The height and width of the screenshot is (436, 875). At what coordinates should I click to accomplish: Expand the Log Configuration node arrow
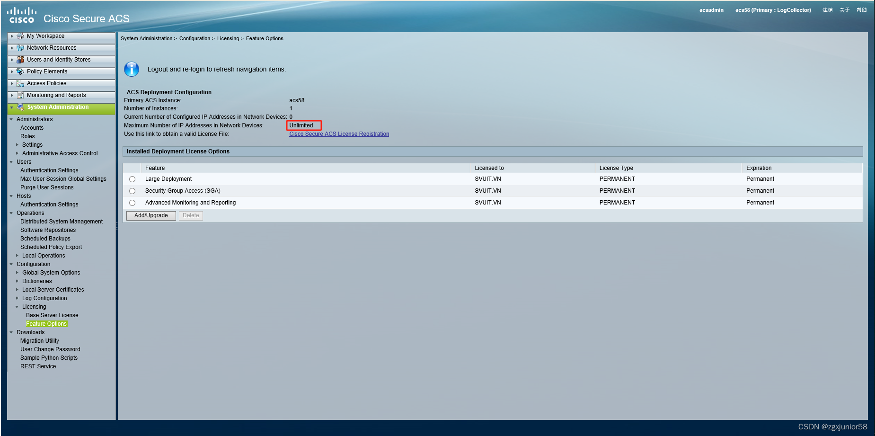(17, 298)
